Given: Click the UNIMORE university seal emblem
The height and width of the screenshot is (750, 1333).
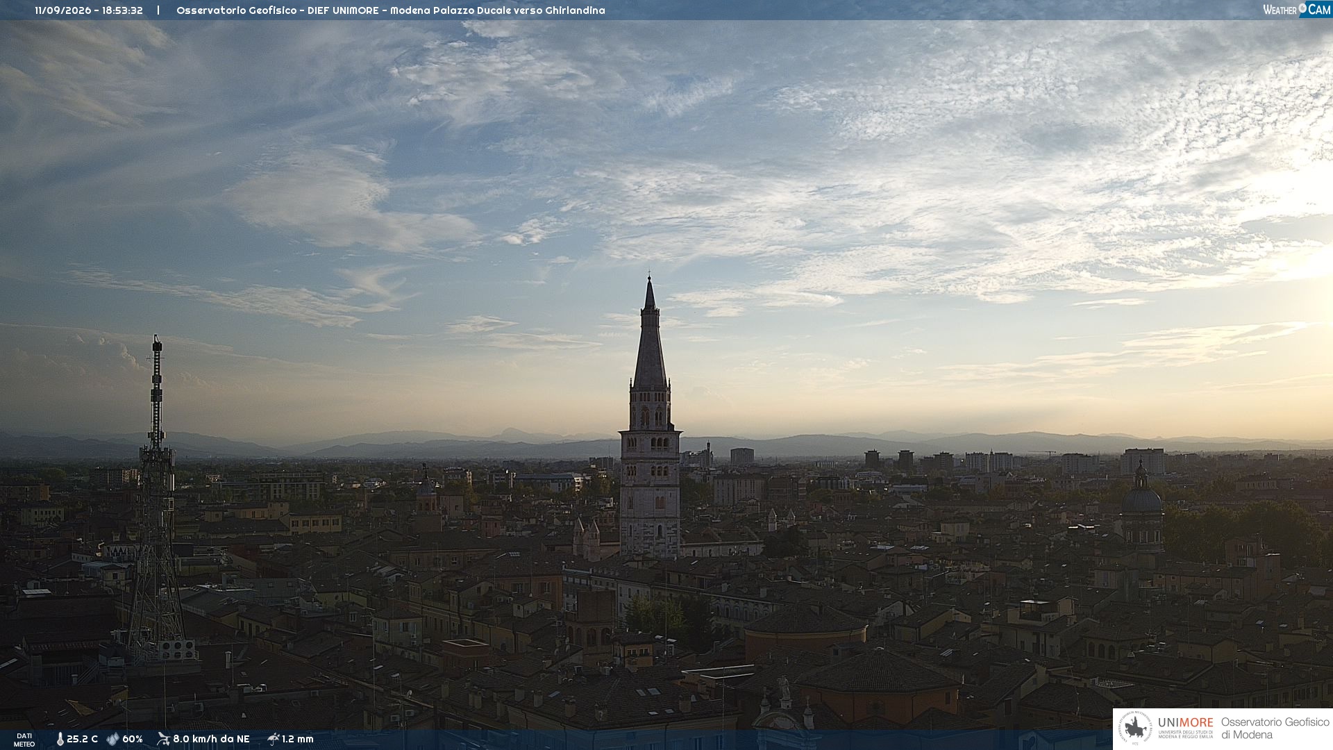Looking at the screenshot, I should 1135,728.
